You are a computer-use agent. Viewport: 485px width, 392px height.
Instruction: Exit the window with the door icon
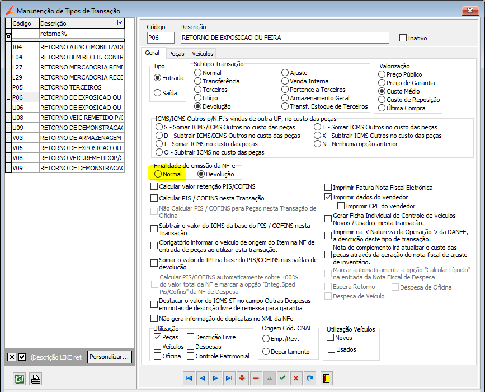click(x=327, y=378)
